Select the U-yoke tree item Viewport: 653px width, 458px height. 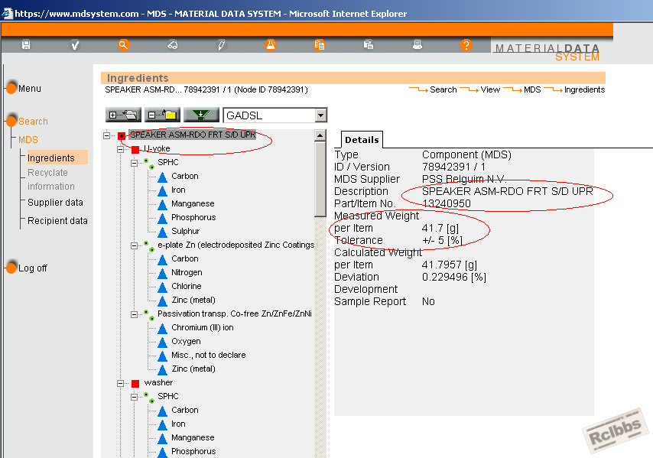157,148
